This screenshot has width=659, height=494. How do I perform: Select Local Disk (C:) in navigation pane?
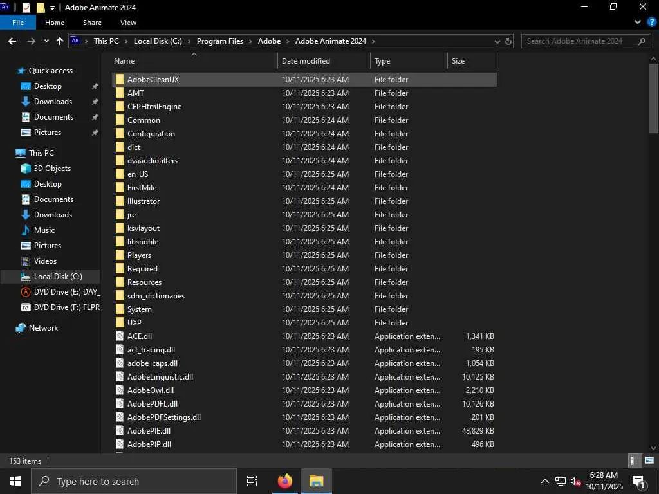57,277
